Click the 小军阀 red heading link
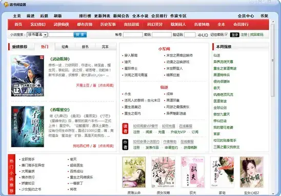Screen dimensions: 281x196 click(164, 49)
